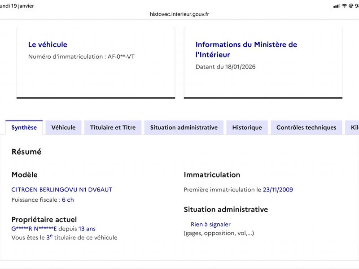Click the 6 ch fiscal power value
Viewport: 359px width, 269px height.
[x=68, y=200]
